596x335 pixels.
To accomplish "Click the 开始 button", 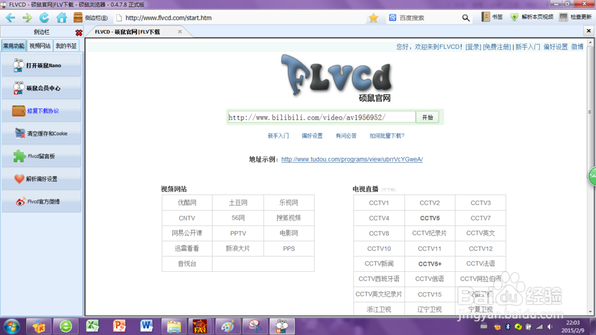I will click(427, 117).
